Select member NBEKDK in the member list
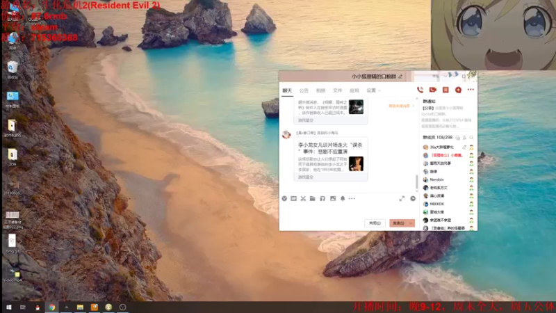556x313 pixels. click(x=449, y=204)
